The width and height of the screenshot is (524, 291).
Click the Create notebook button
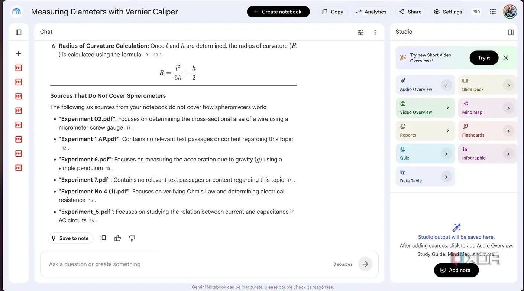point(278,12)
